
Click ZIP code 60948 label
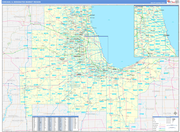pyautogui.click(x=99, y=94)
